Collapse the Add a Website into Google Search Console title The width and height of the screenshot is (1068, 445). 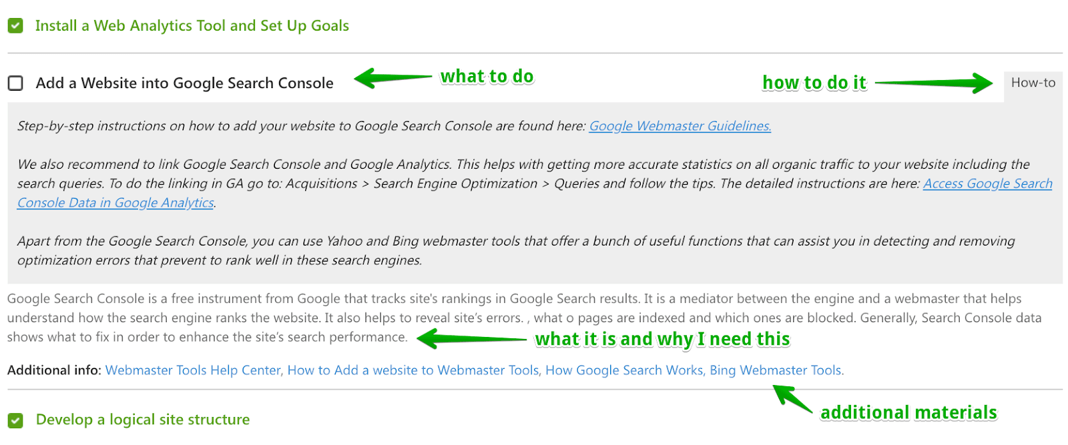tap(185, 83)
